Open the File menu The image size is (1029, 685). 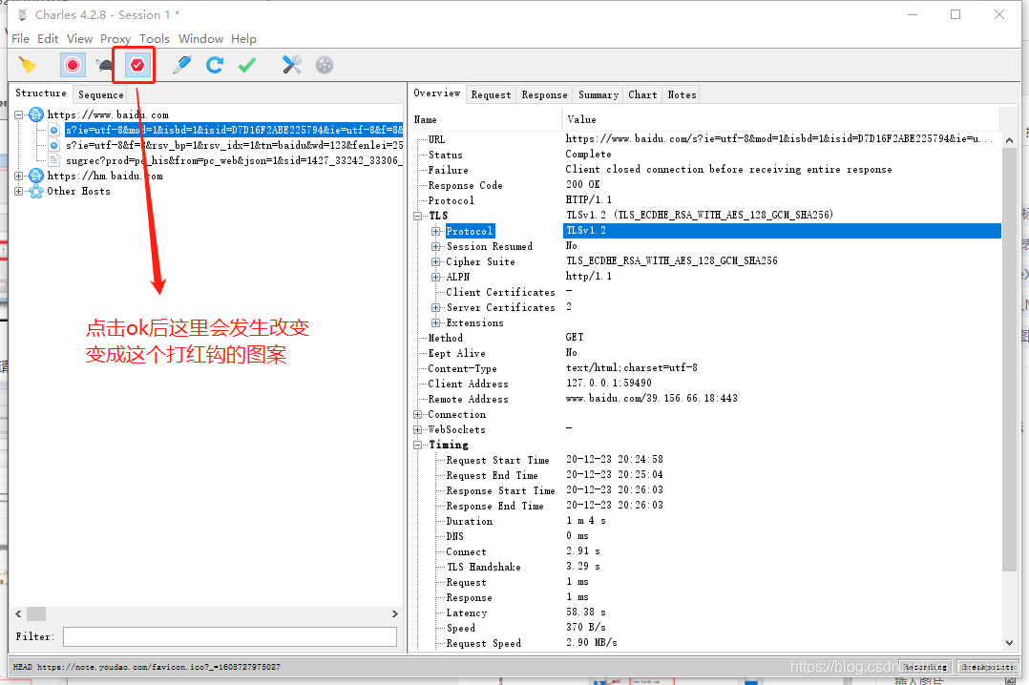coord(20,39)
